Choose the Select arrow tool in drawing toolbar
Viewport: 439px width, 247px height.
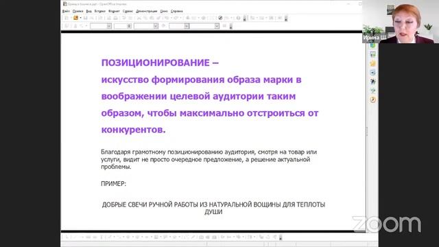[67, 237]
